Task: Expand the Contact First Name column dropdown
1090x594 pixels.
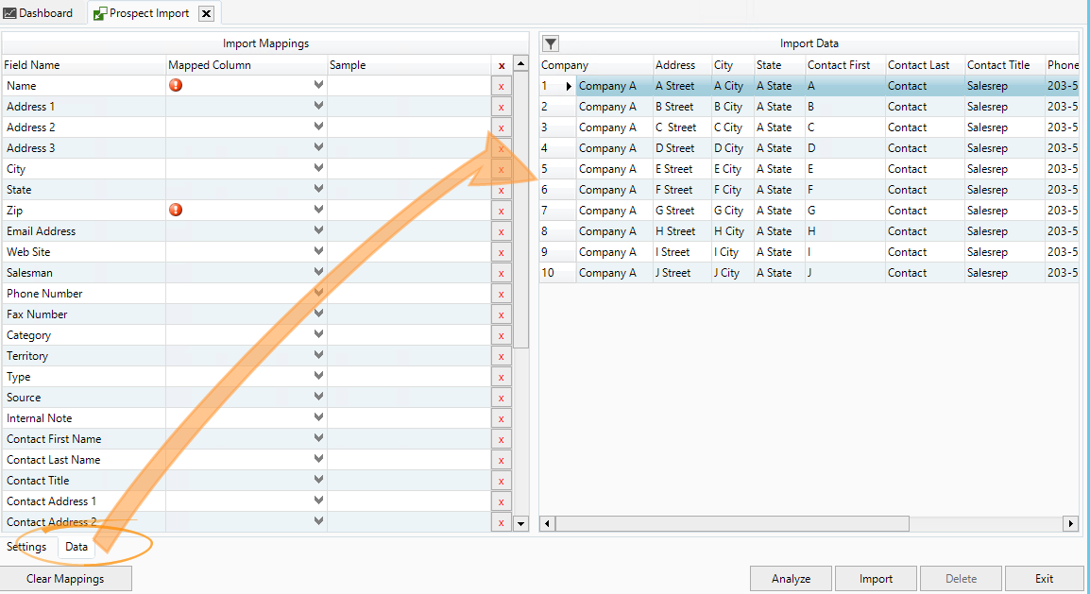Action: coord(318,439)
